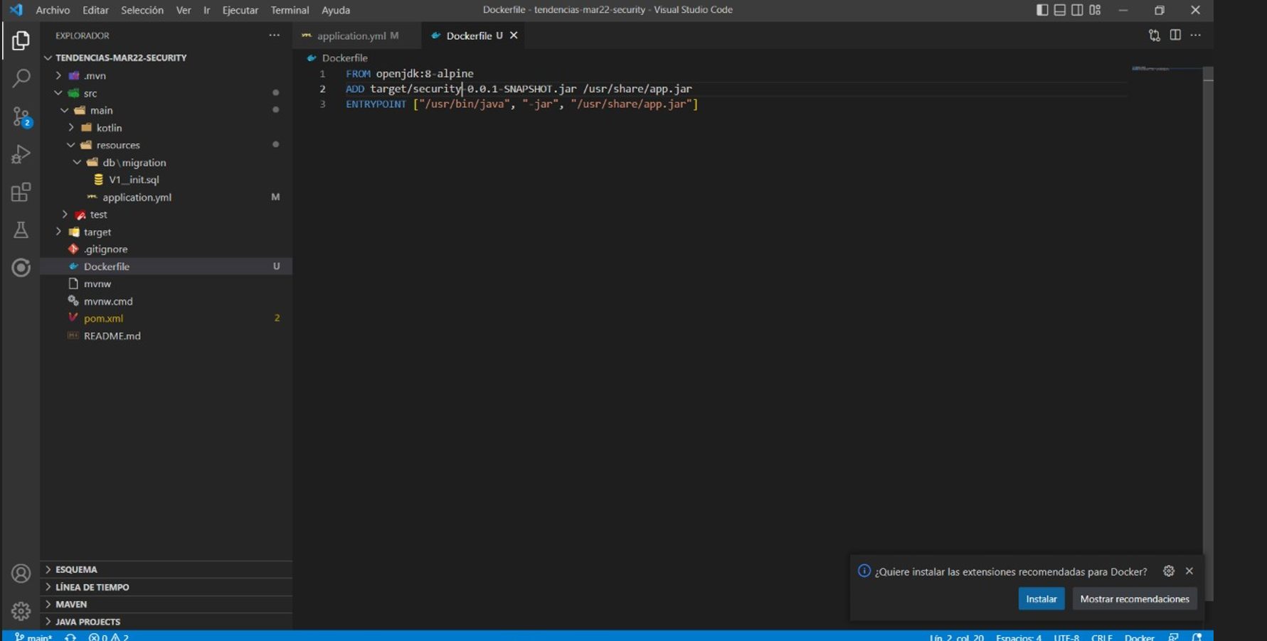
Task: Open the Extensions view
Action: tap(21, 192)
